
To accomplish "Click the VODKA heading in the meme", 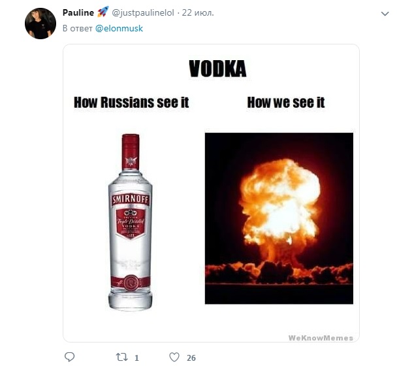I will 218,69.
